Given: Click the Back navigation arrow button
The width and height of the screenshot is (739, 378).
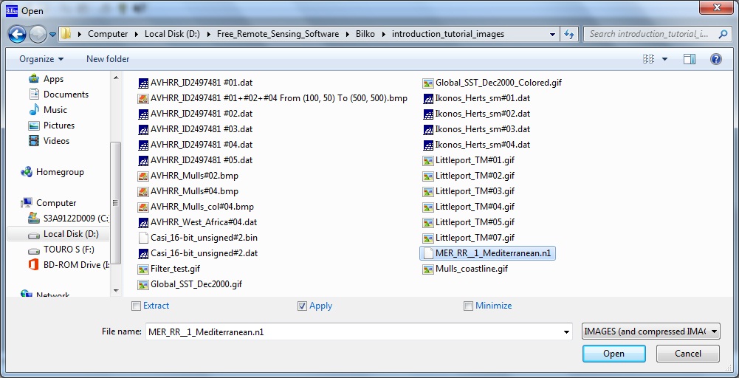Looking at the screenshot, I should tap(17, 34).
